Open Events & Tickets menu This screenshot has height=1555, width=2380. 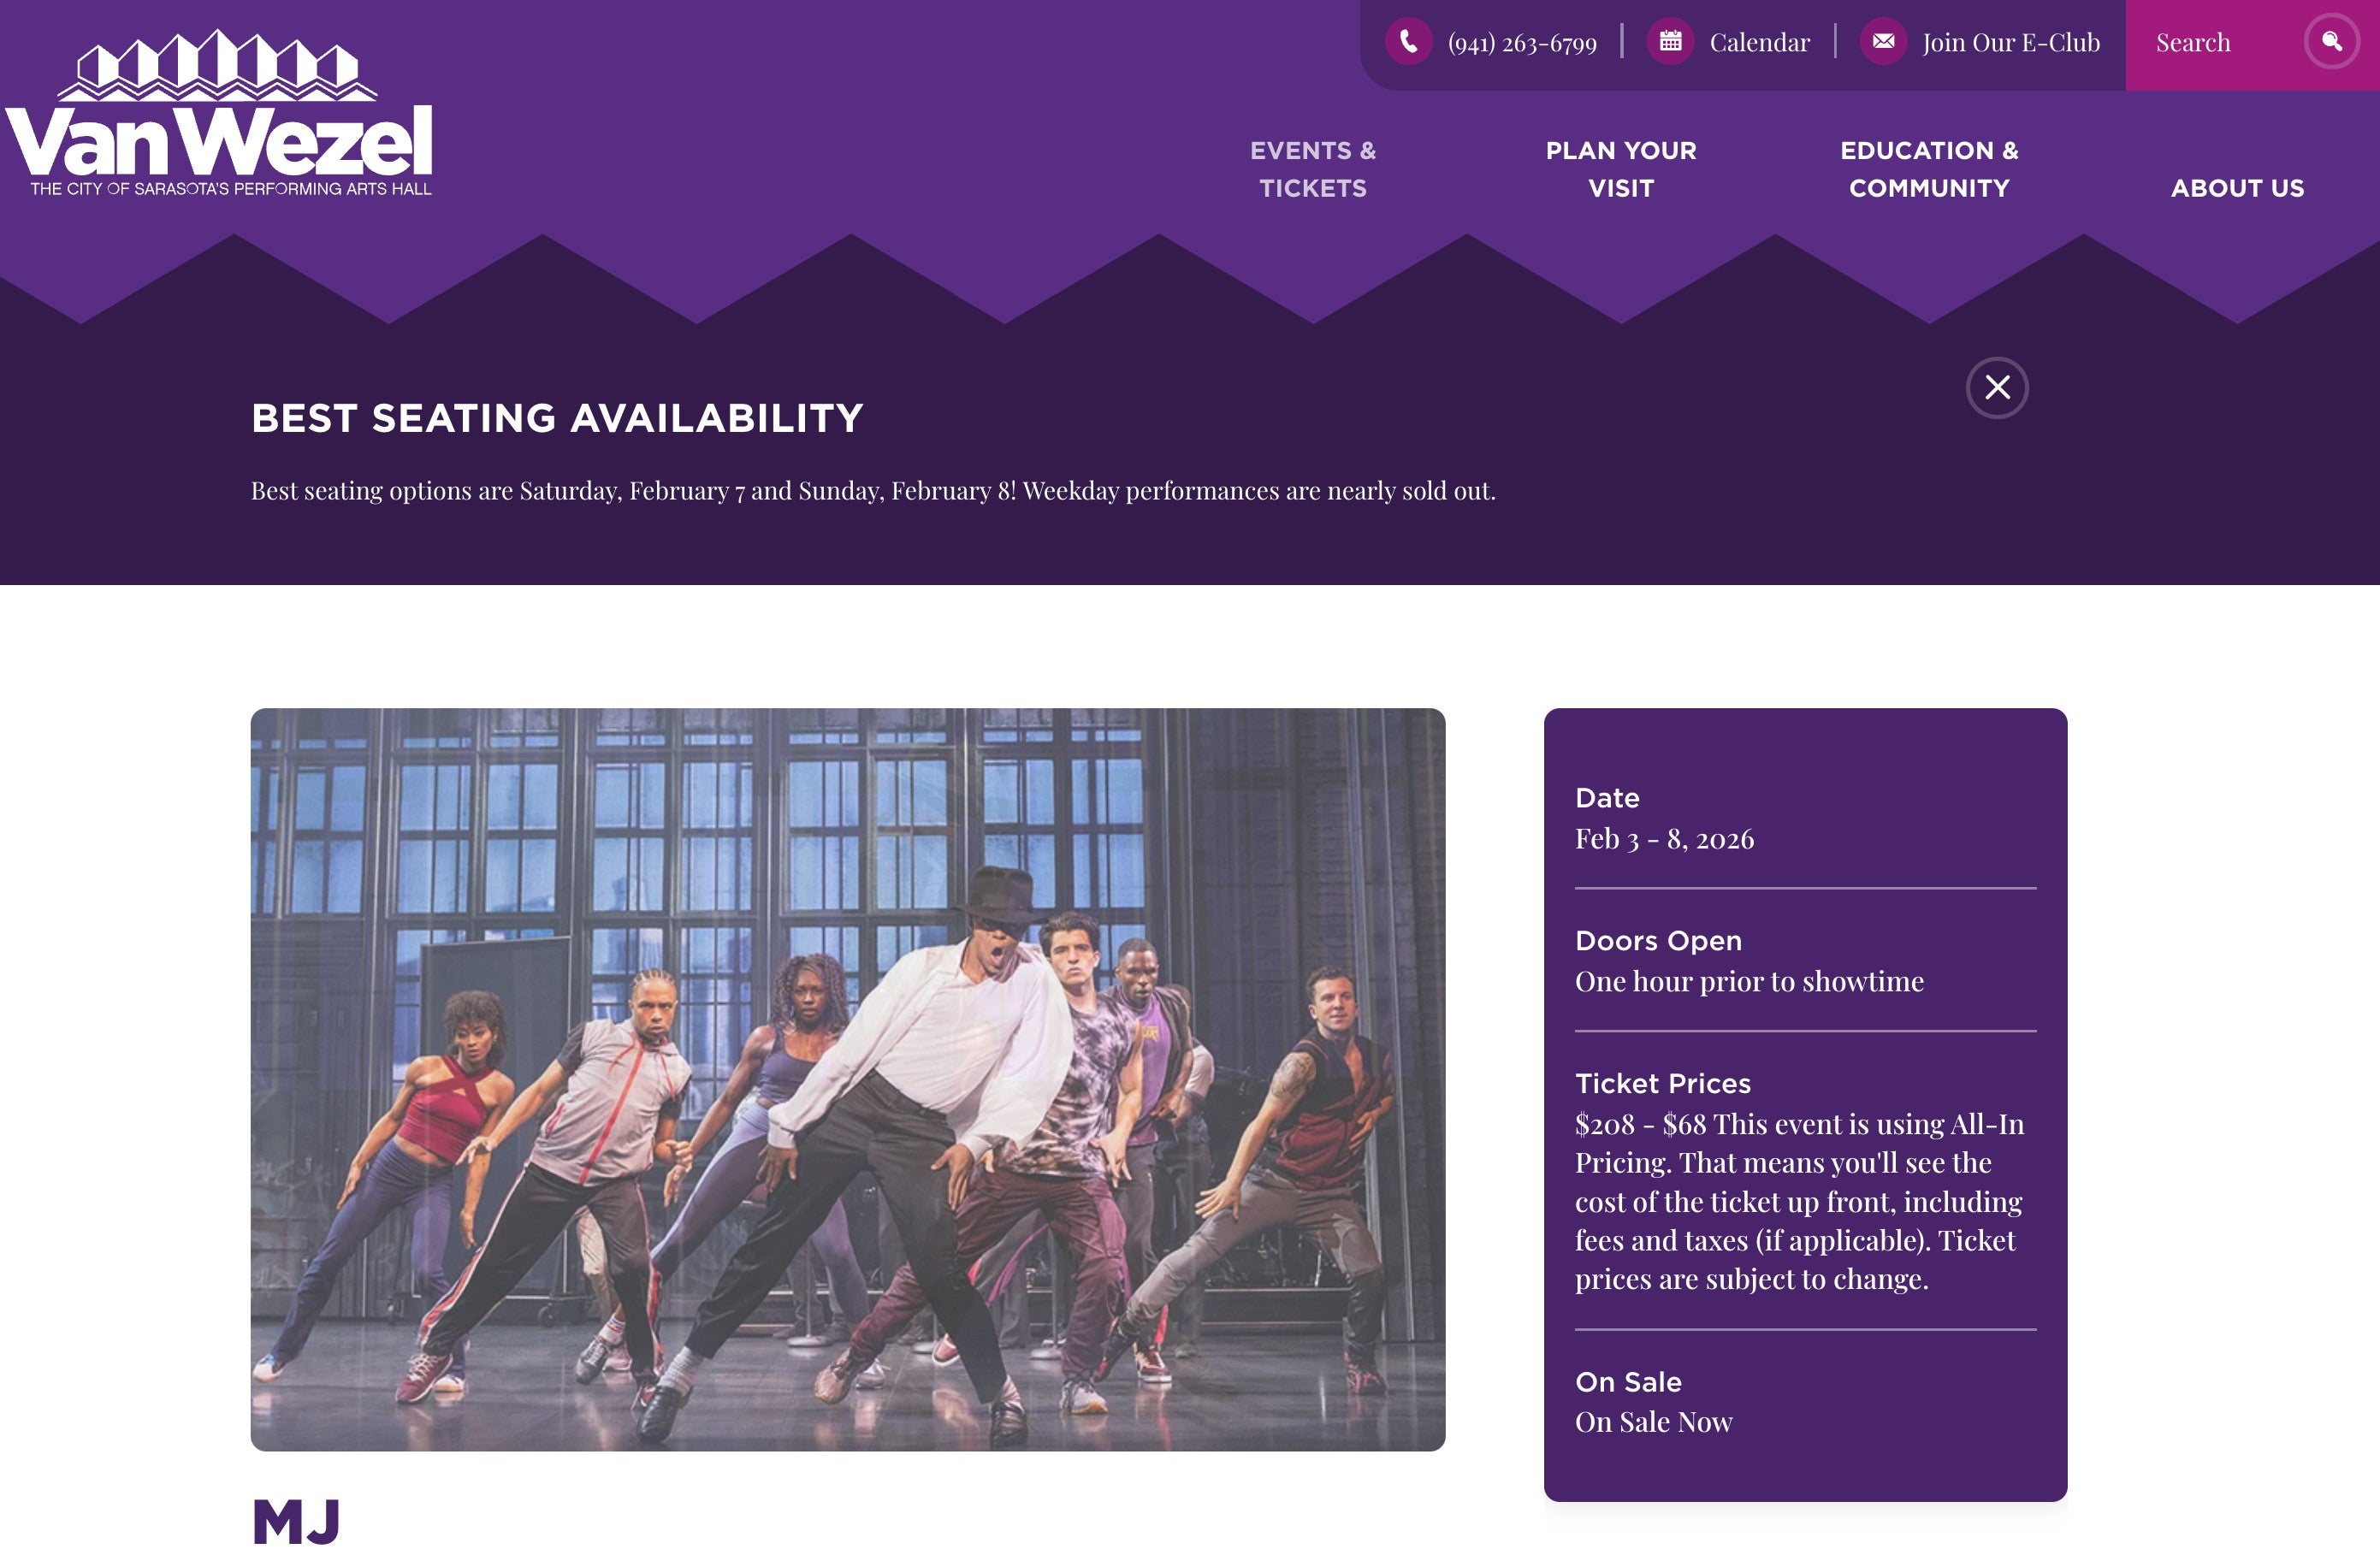coord(1312,169)
